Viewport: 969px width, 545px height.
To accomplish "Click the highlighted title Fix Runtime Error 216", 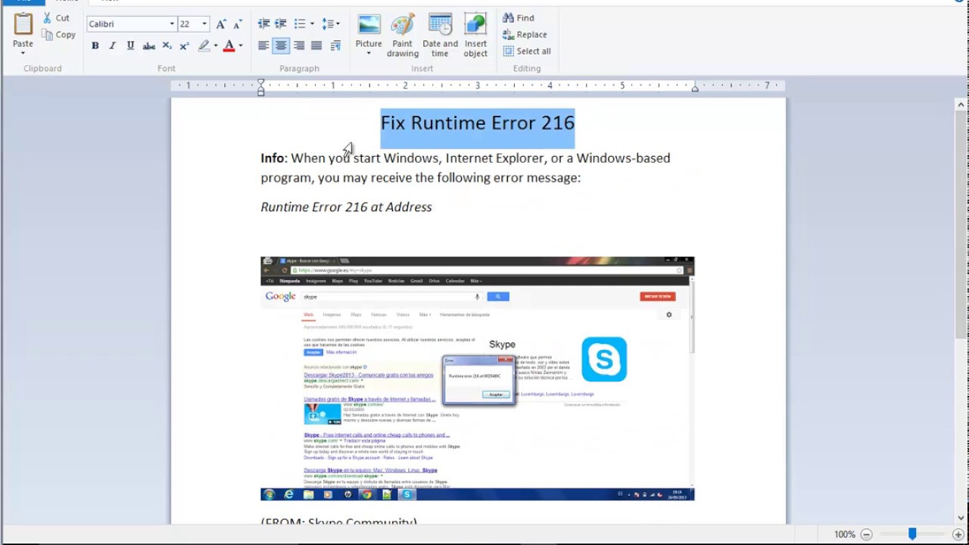I will [x=478, y=123].
